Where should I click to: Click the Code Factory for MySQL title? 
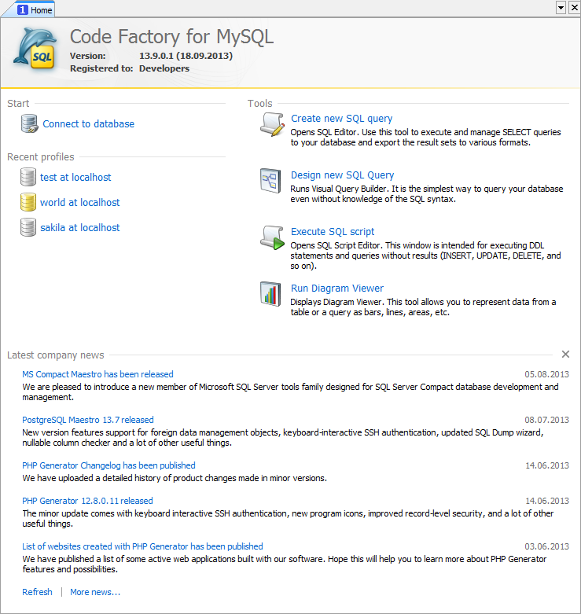point(171,37)
